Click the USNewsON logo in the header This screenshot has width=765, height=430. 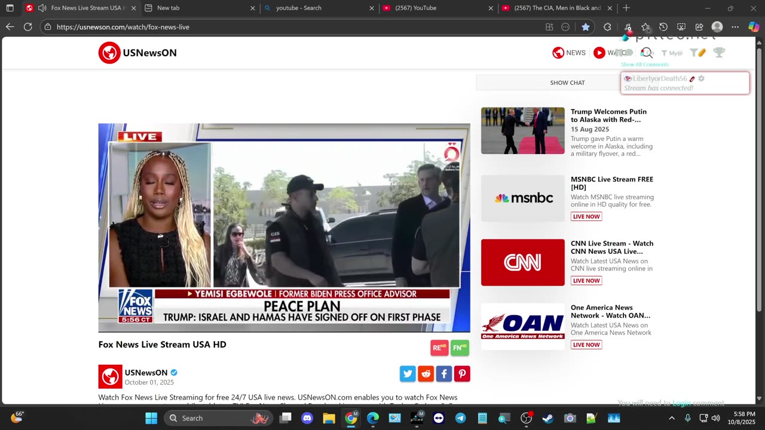click(x=137, y=53)
